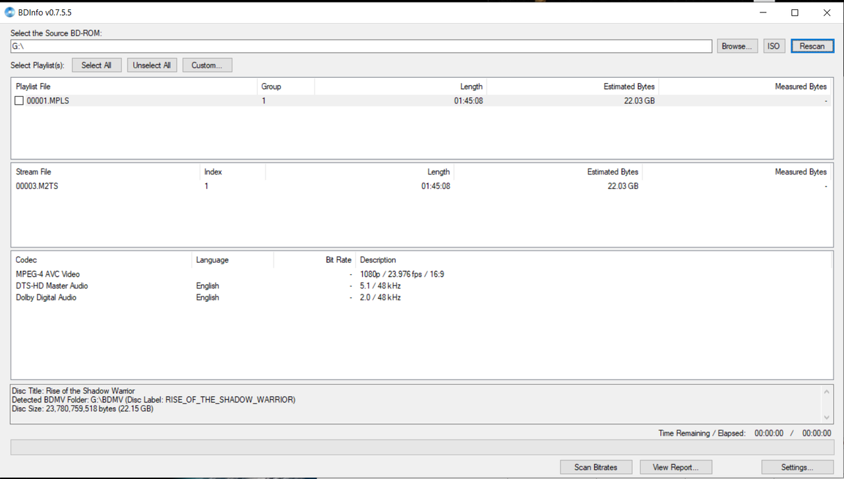The image size is (844, 479).
Task: Click the Stream File column header
Action: [105, 171]
